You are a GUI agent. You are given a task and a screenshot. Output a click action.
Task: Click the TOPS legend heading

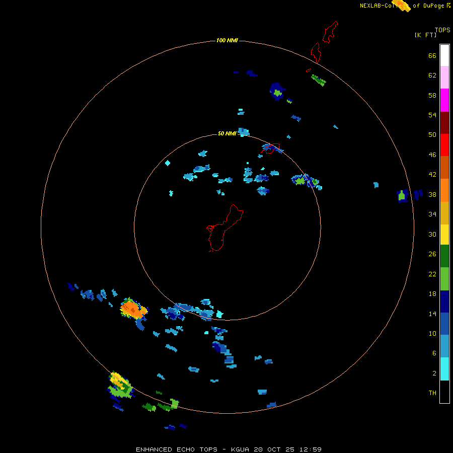442,30
